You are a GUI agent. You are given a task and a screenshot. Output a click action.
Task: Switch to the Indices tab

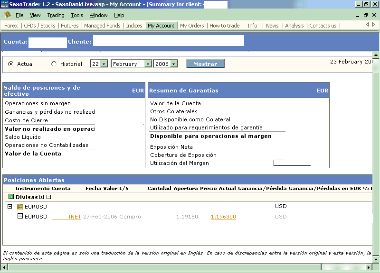pyautogui.click(x=134, y=26)
